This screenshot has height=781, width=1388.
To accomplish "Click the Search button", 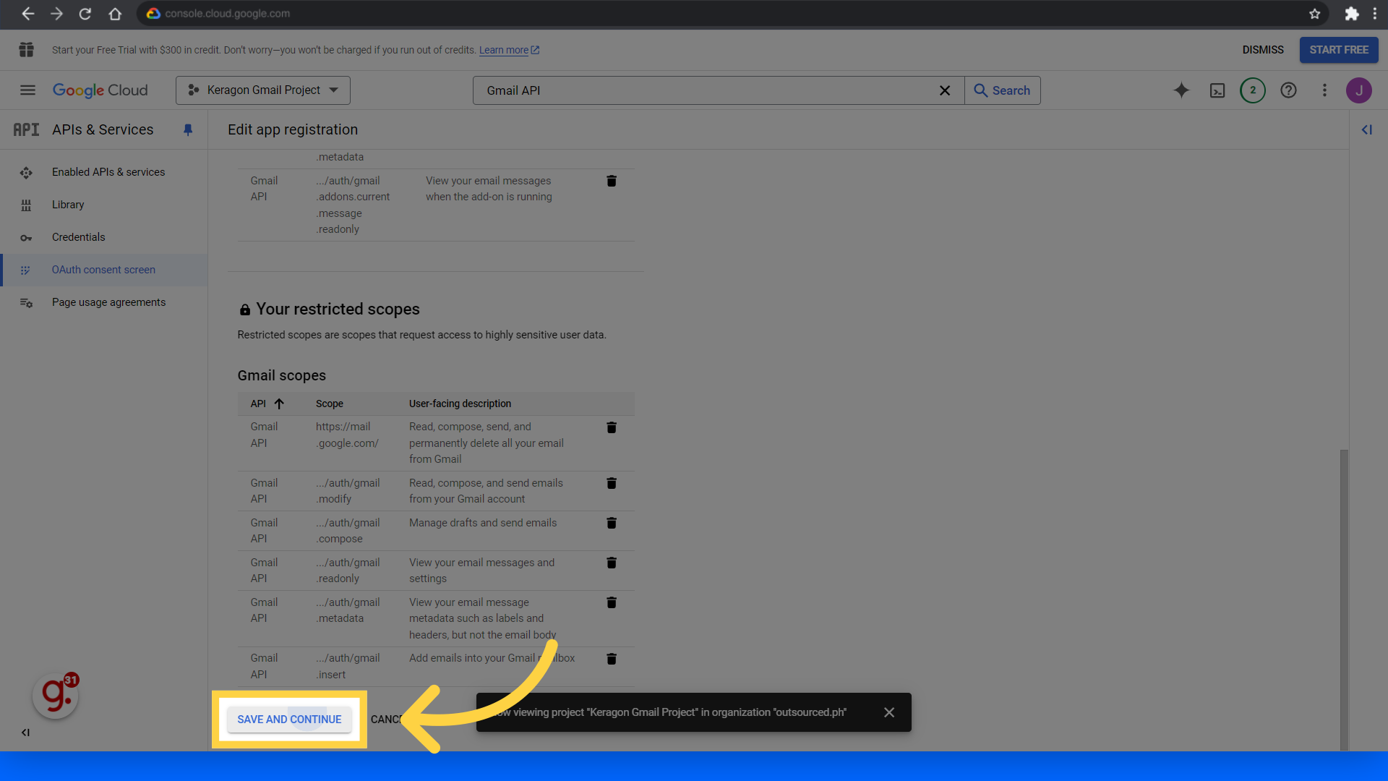I will [x=1003, y=90].
